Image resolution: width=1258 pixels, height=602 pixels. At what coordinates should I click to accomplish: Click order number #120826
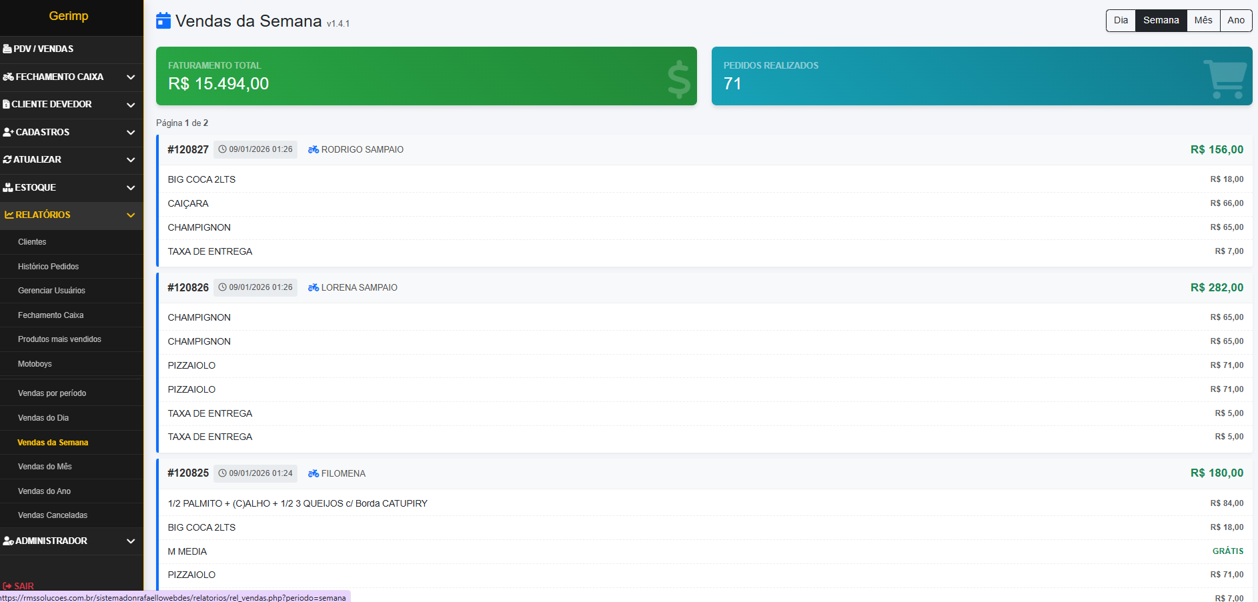[x=188, y=288]
